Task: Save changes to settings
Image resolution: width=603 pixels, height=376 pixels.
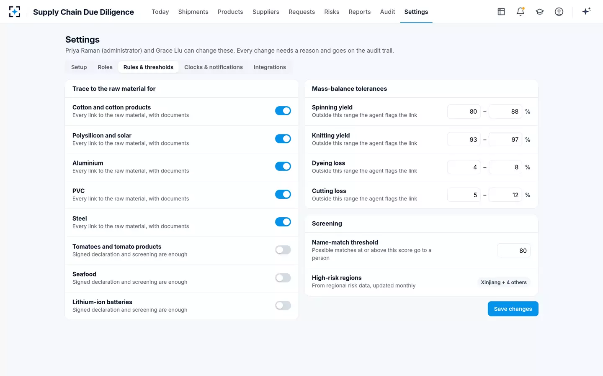Action: [x=513, y=309]
